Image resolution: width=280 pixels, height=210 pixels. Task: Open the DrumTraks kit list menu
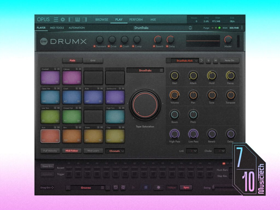point(161,70)
